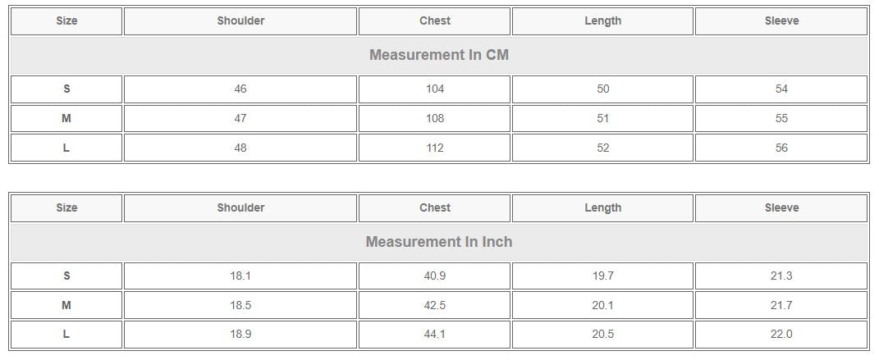The width and height of the screenshot is (879, 360).
Task: Click the sleeve value 21.7 cell
Action: click(781, 305)
